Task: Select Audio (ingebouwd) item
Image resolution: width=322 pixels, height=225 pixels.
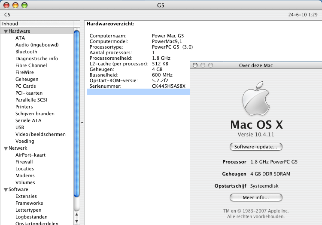Action: (37, 45)
